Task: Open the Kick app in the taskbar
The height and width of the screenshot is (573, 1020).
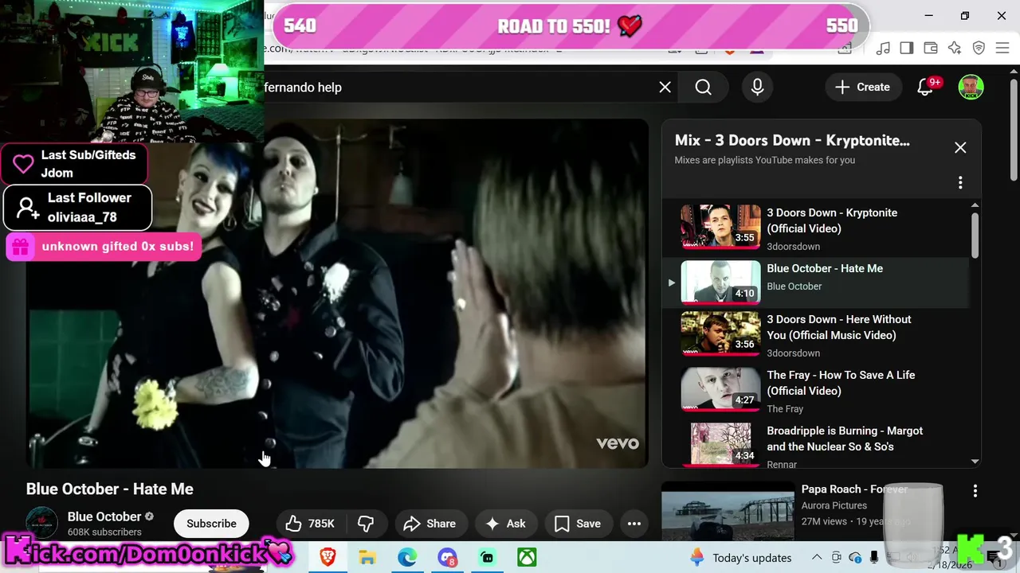Action: (x=487, y=558)
